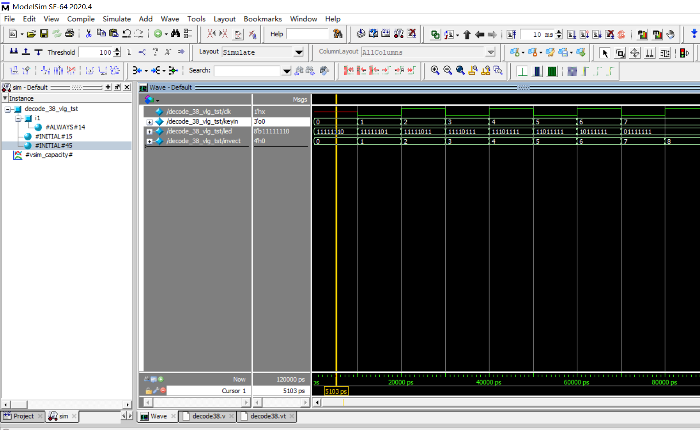Click the Restart simulation icon left of run length
Screen dimensions: 700x430
click(x=511, y=34)
